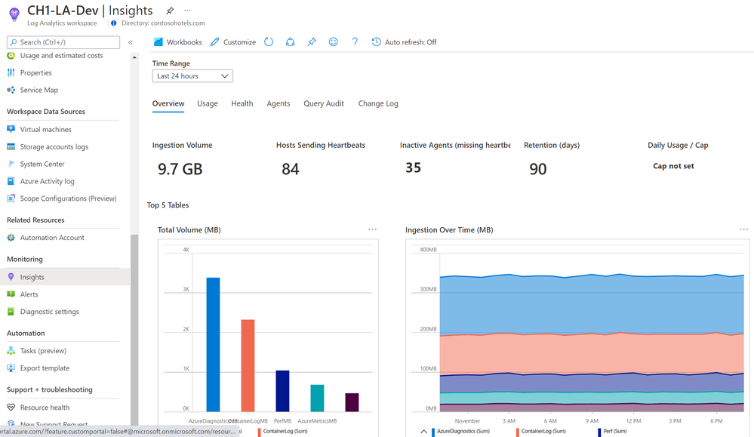The height and width of the screenshot is (437, 754).
Task: Open Workbooks from the toolbar
Action: coord(177,42)
